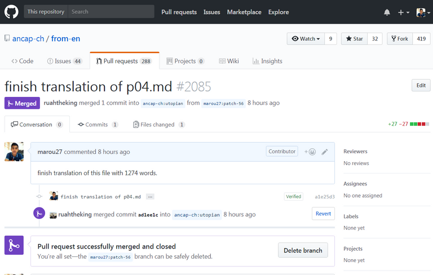Open the Wiki tab

pyautogui.click(x=229, y=61)
